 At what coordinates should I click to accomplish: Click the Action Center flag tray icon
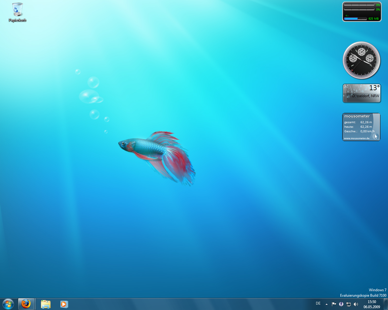[x=334, y=304]
